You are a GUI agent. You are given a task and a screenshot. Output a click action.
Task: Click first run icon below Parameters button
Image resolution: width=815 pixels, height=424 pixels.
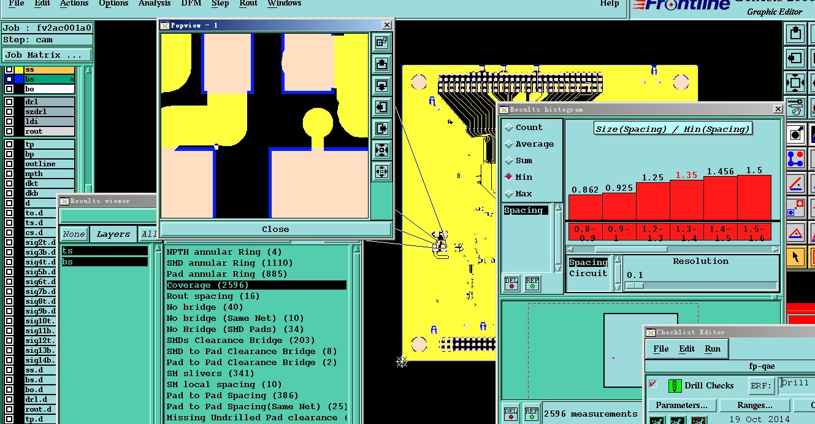point(657,420)
